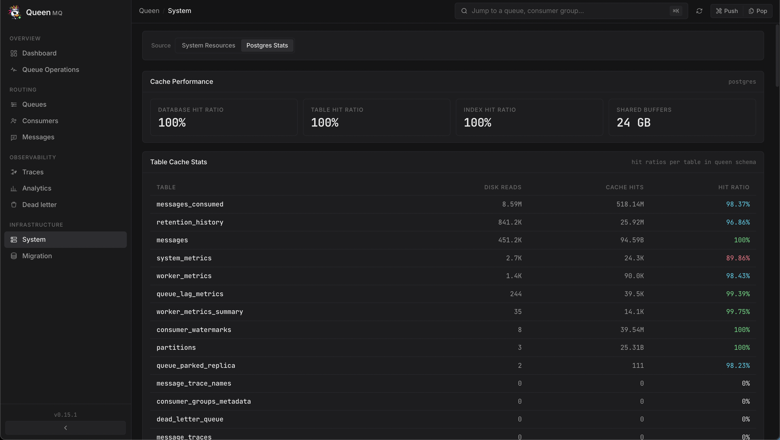Click the retention_history table name

coord(190,222)
